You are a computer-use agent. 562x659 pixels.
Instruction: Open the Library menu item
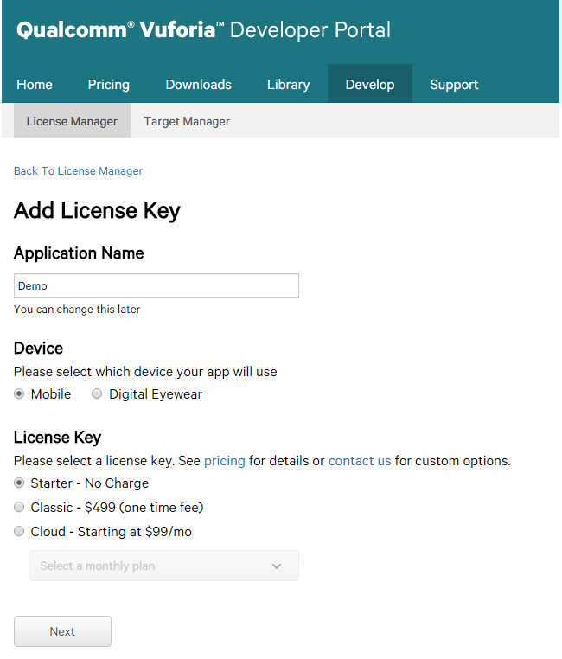click(288, 85)
